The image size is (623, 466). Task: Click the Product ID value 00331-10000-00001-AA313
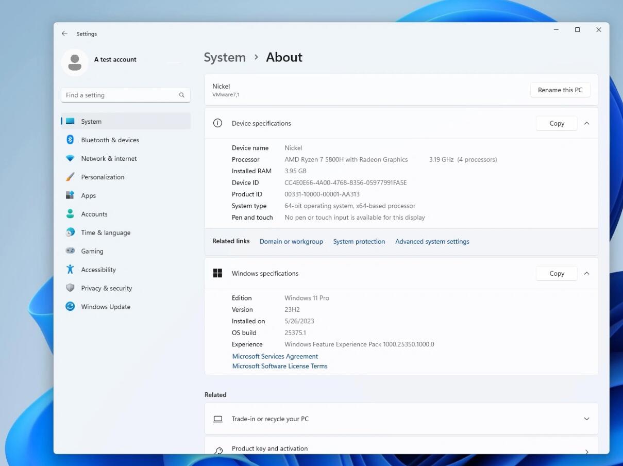[322, 194]
